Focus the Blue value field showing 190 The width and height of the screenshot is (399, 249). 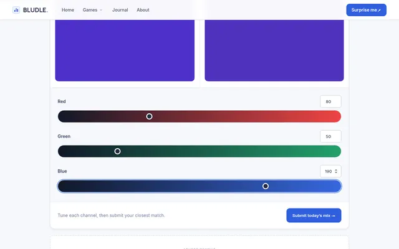tap(330, 171)
